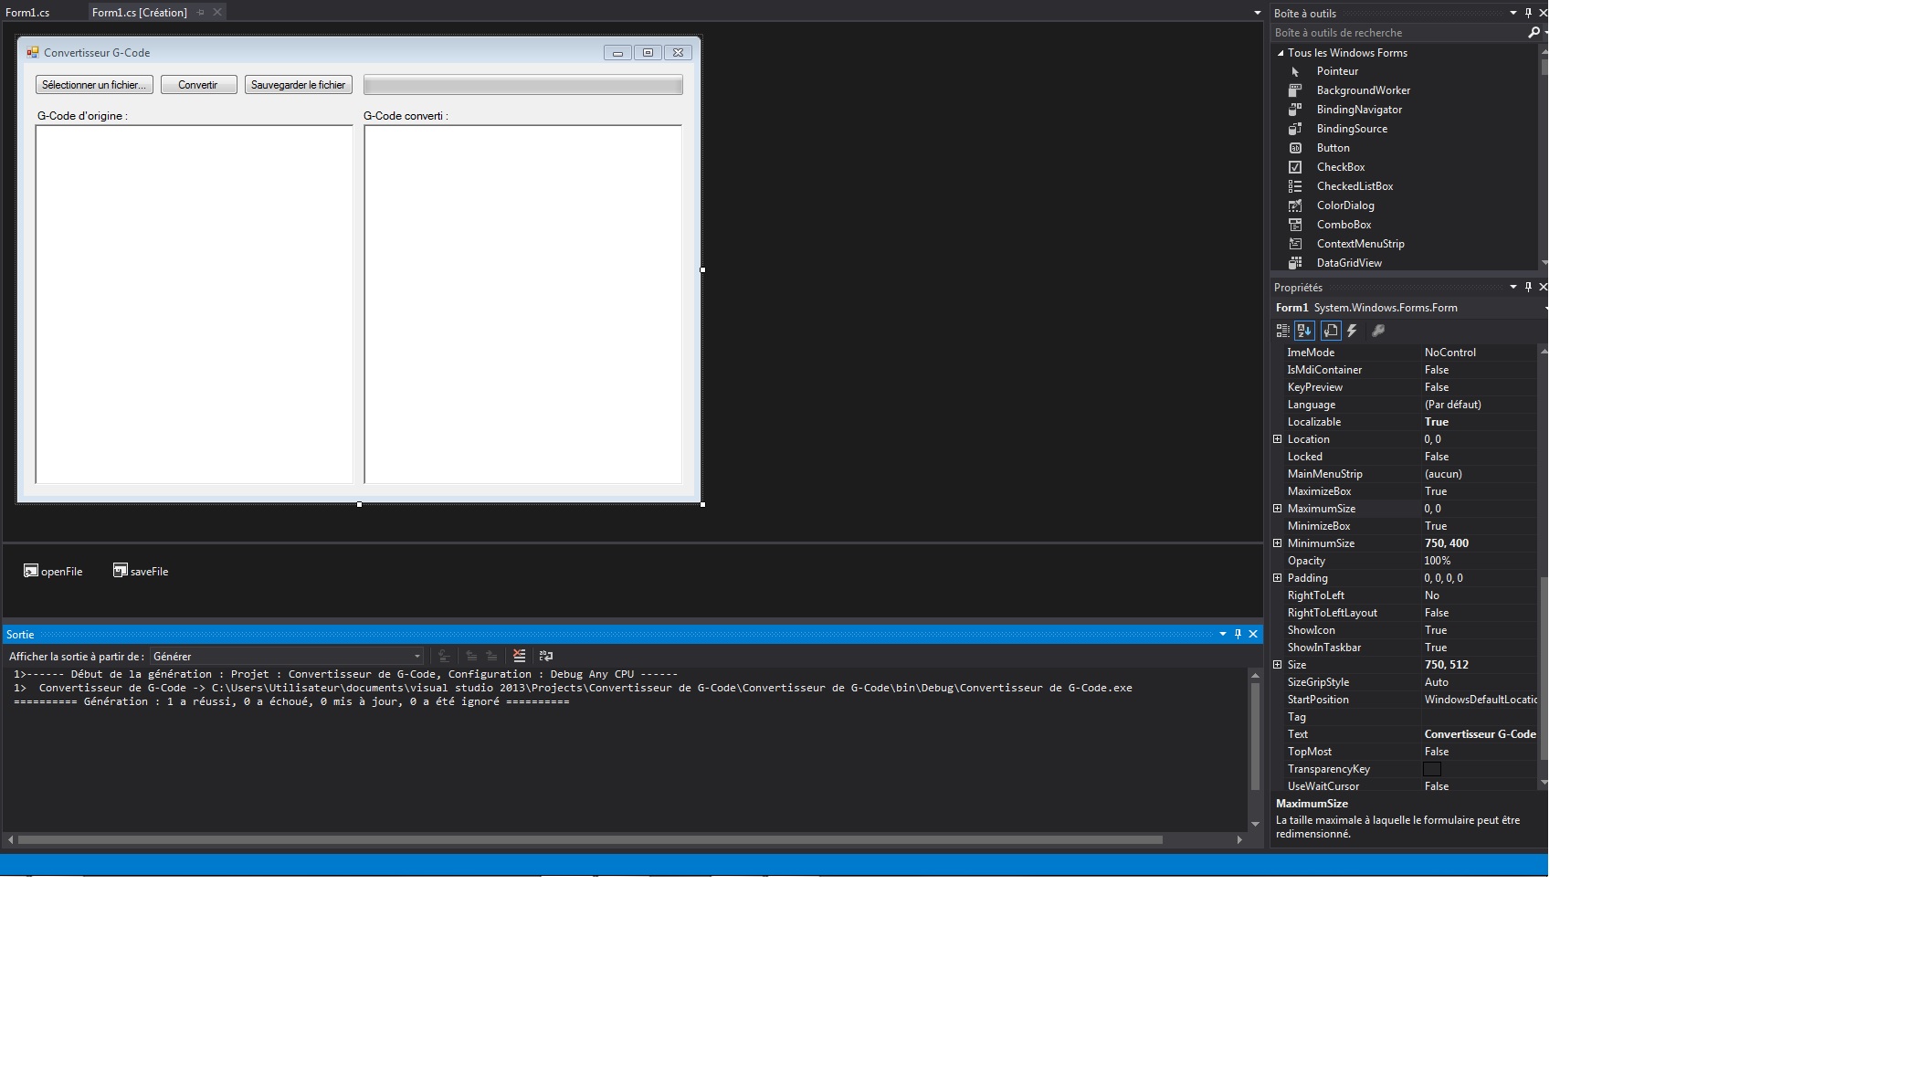Go to next message in Sortie toolbar

click(491, 656)
